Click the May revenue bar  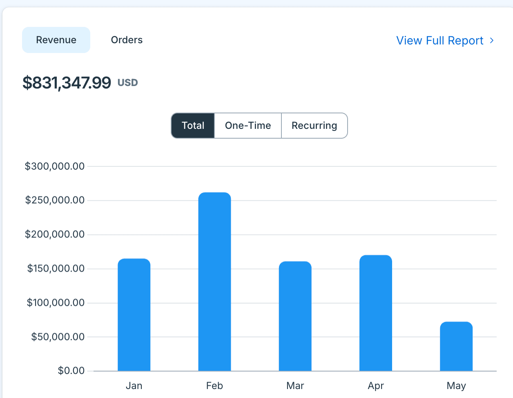(456, 346)
